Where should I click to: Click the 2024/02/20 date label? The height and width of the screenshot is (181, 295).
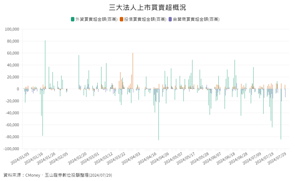click(78, 159)
